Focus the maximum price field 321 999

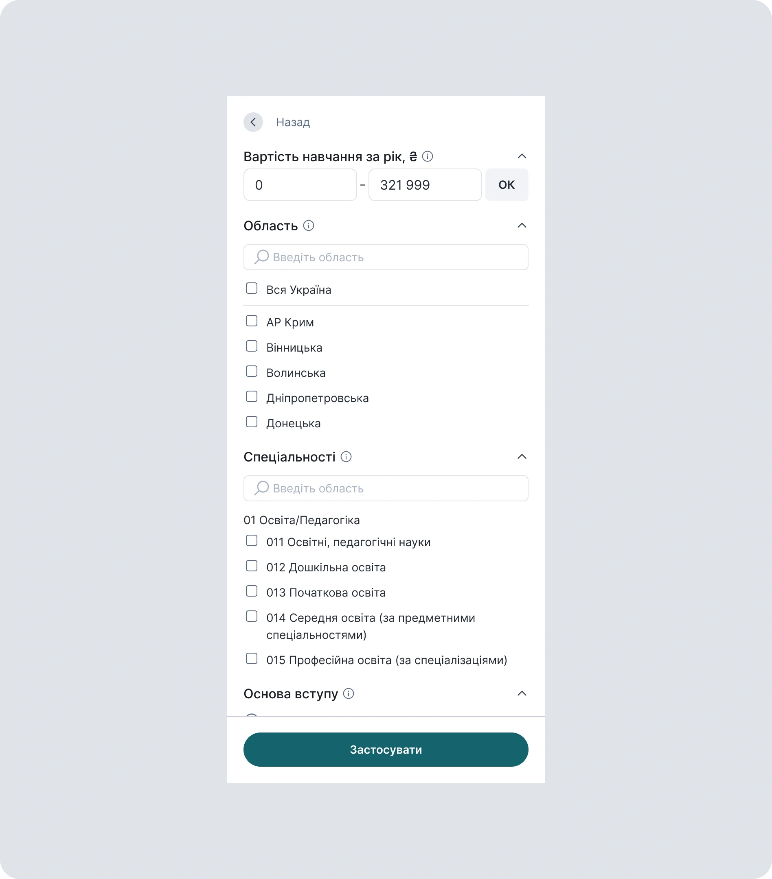coord(425,185)
